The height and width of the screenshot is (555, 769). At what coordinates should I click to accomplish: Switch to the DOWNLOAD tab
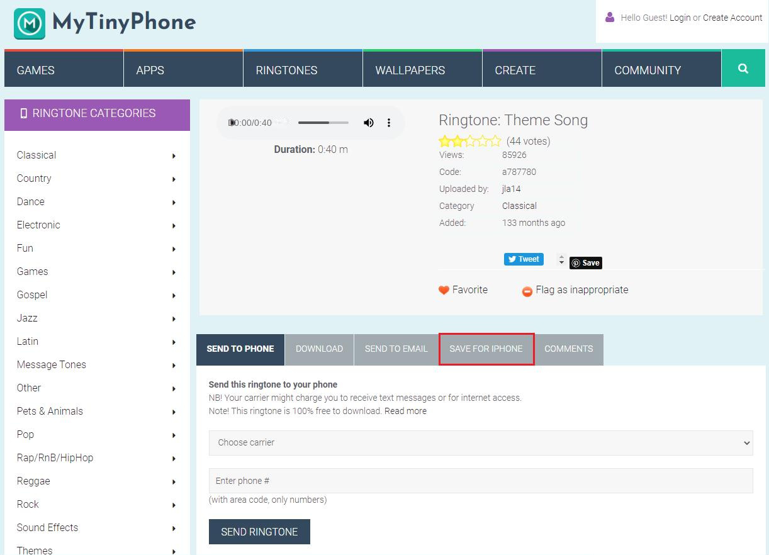click(x=320, y=349)
